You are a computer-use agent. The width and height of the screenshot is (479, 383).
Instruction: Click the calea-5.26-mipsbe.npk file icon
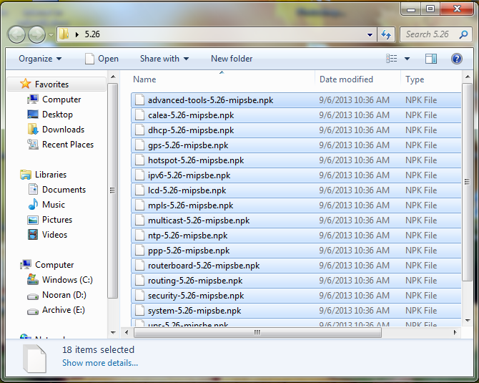tap(139, 115)
